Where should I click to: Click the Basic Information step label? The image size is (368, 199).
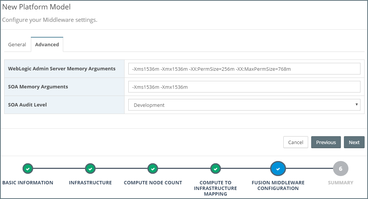point(28,183)
